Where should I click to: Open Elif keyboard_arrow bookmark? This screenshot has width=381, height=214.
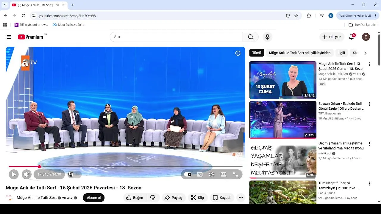(31, 25)
